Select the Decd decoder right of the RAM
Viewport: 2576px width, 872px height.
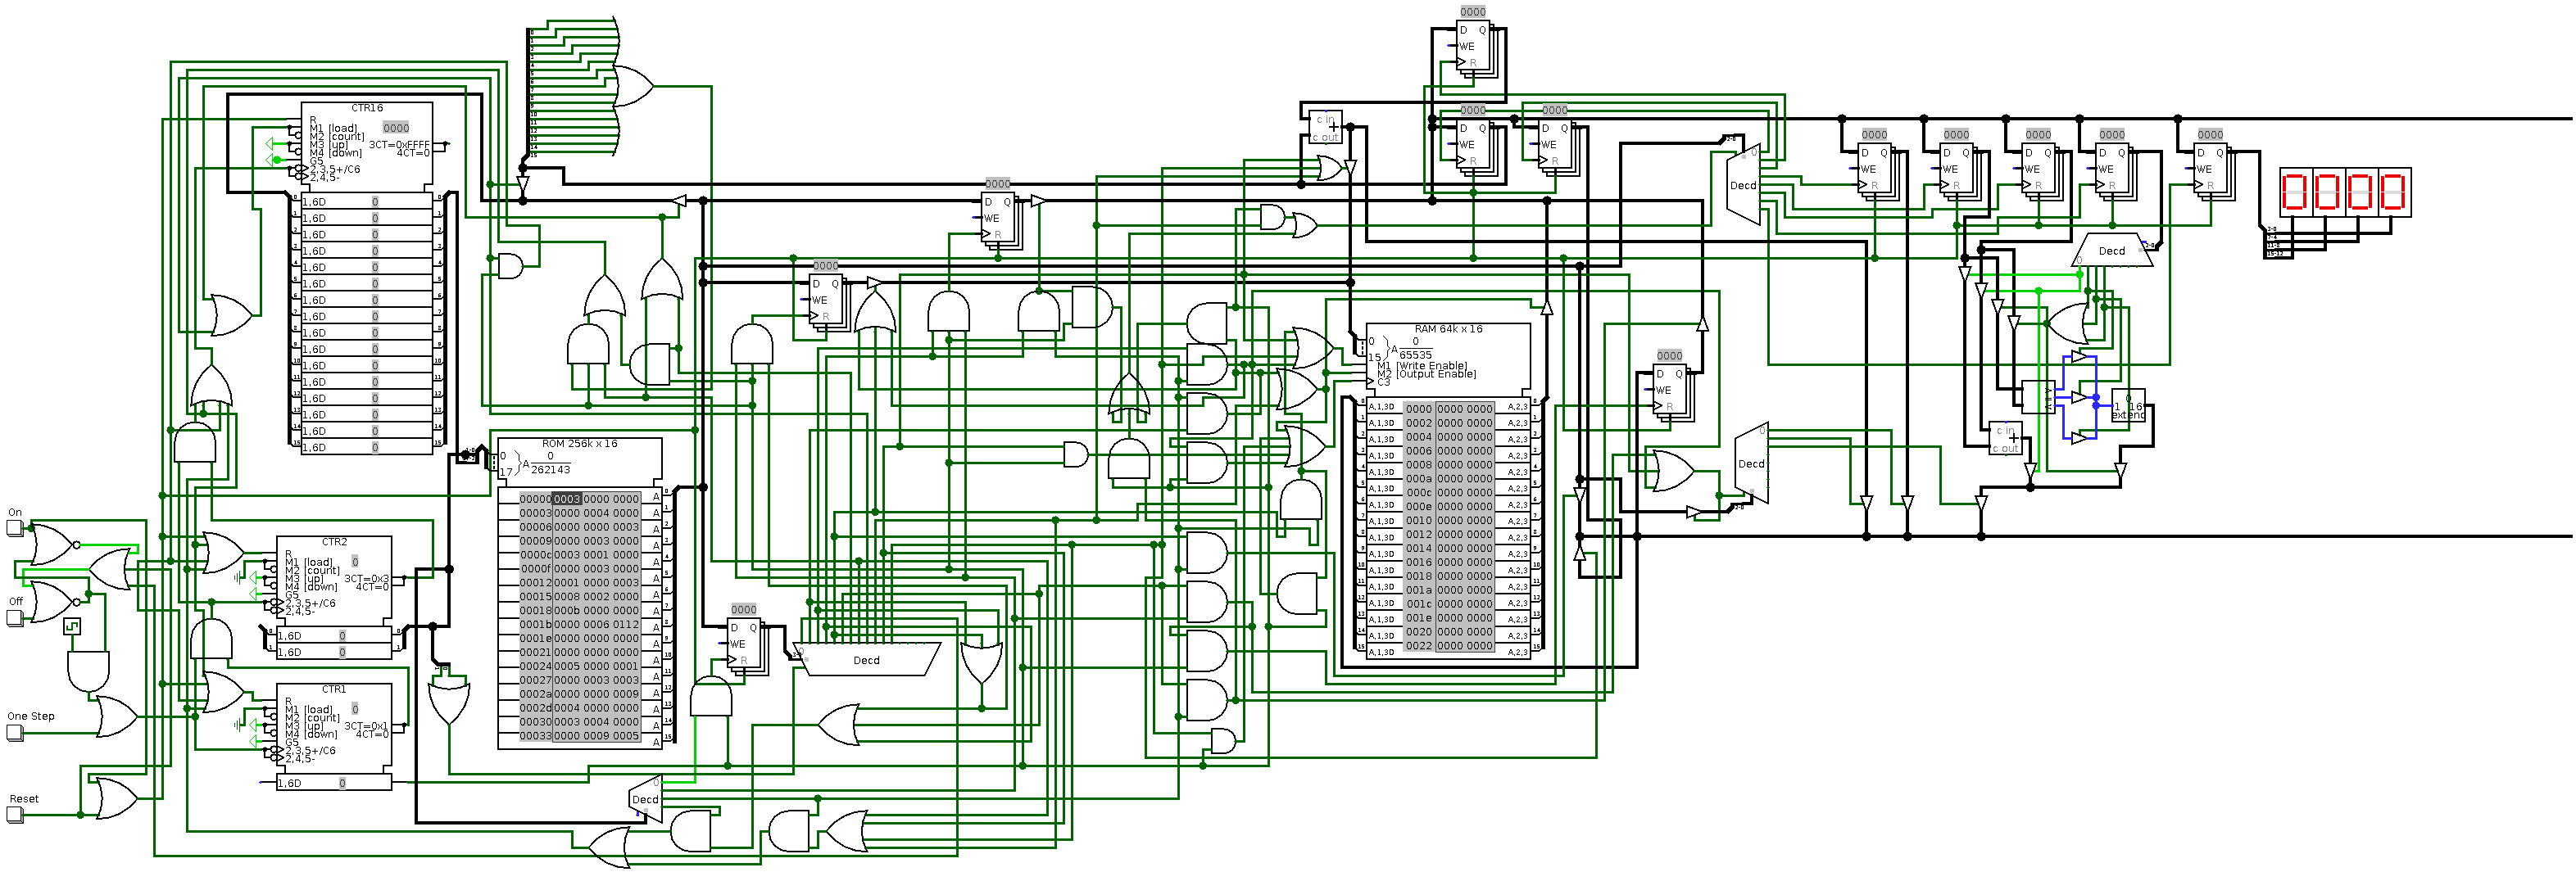tap(1752, 463)
